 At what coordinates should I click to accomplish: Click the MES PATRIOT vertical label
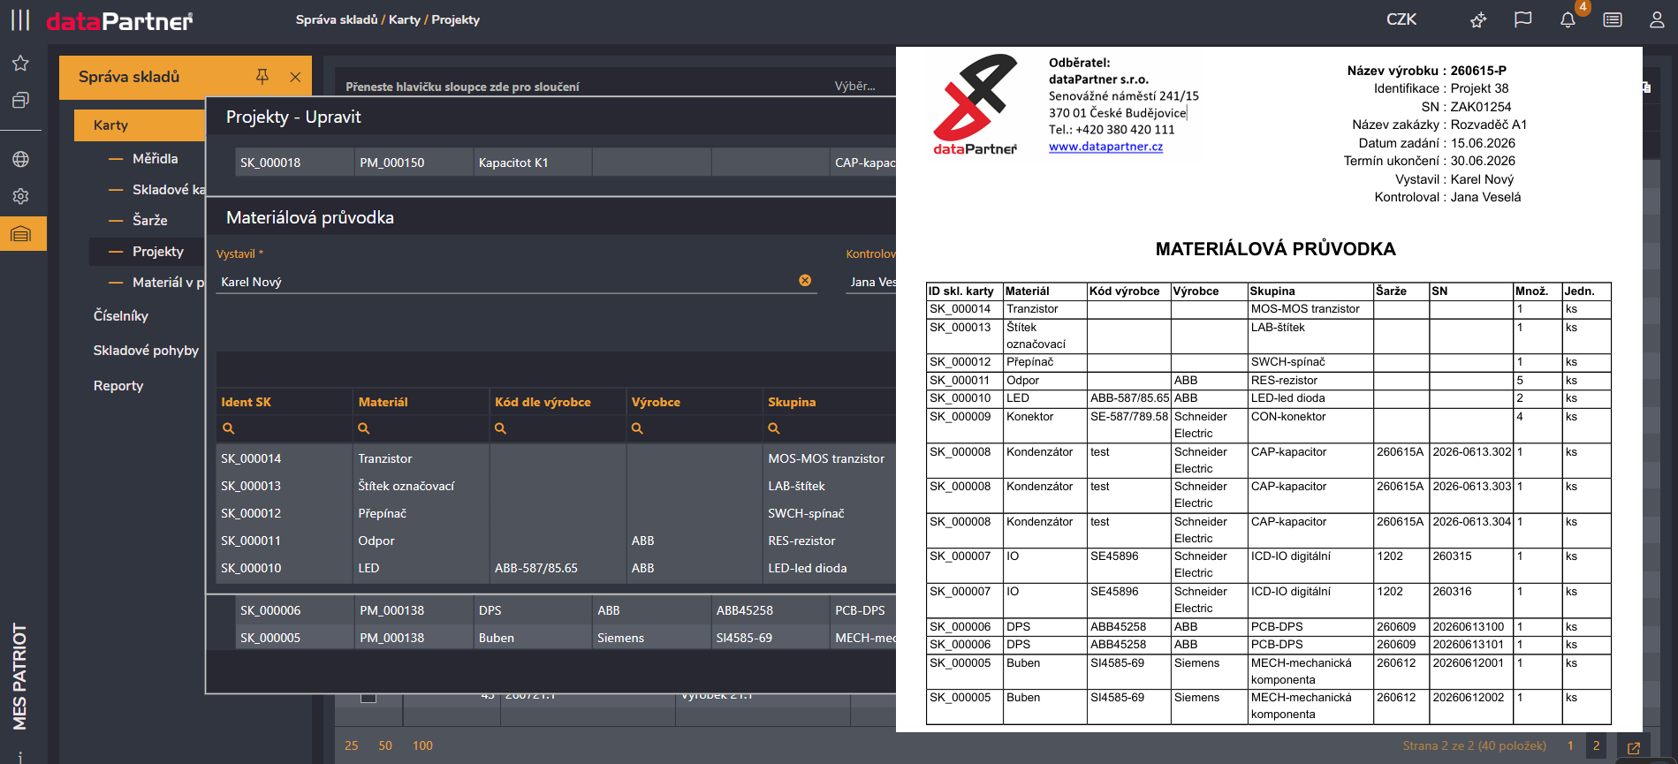click(x=19, y=677)
